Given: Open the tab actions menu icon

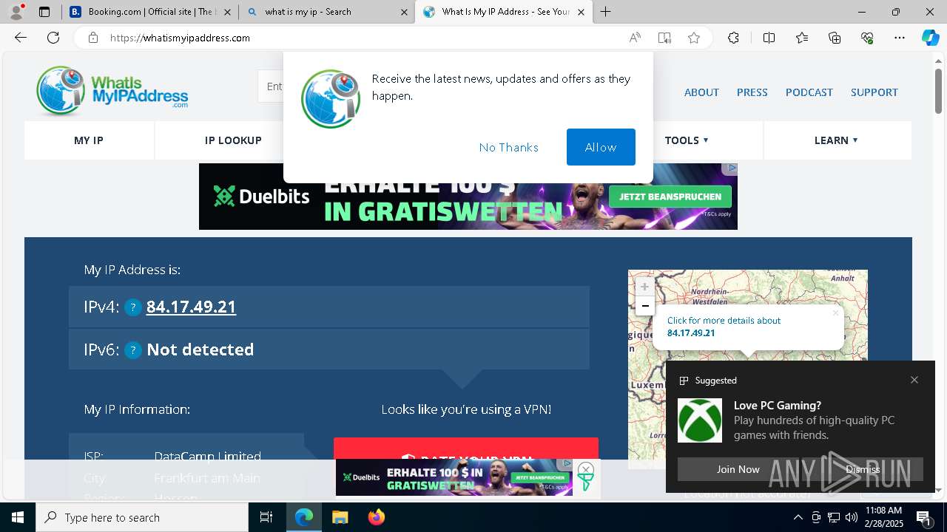Looking at the screenshot, I should tap(44, 12).
